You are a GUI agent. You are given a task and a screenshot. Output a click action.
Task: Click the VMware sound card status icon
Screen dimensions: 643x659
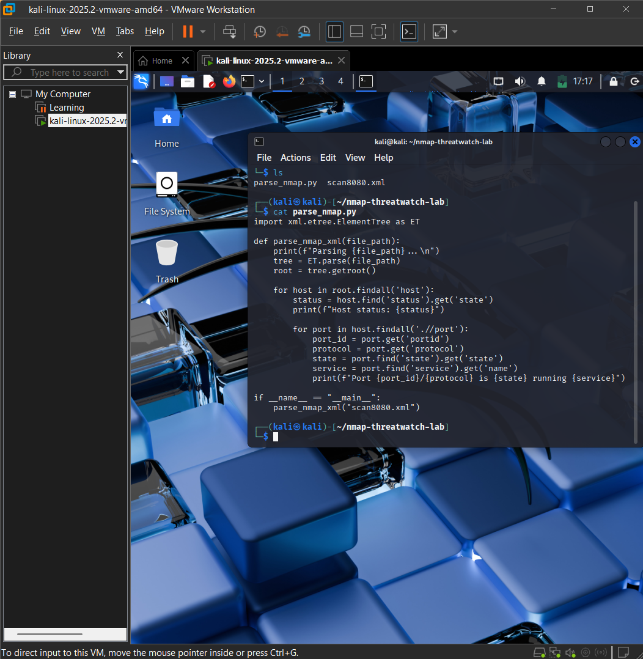(x=570, y=652)
